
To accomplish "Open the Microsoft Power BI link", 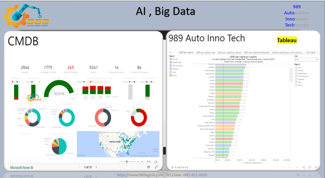I will pyautogui.click(x=22, y=167).
